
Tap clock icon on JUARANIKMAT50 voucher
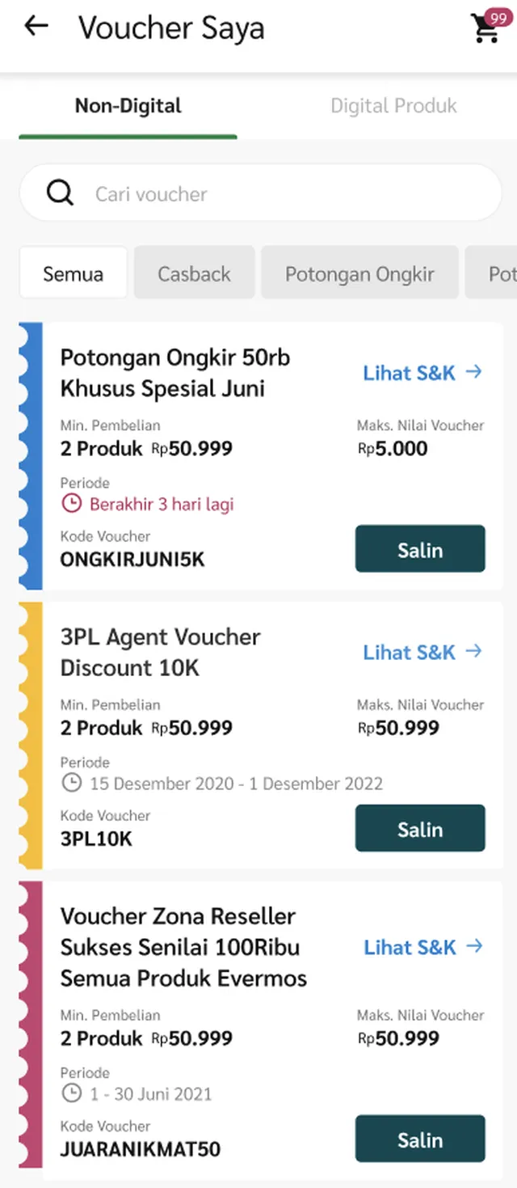pyautogui.click(x=72, y=1093)
